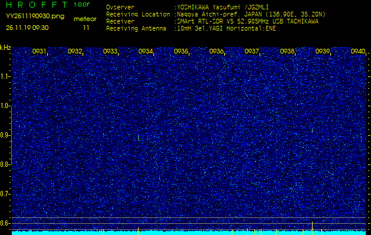Click the 0.7 frequency axis label

tap(5, 193)
